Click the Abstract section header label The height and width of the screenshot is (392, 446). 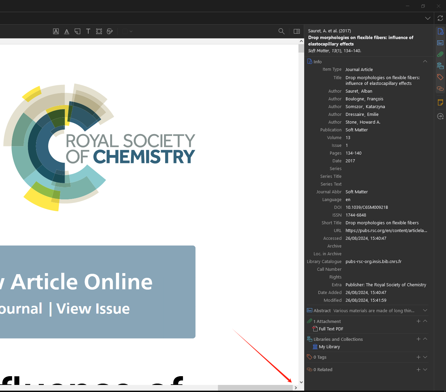coord(322,311)
